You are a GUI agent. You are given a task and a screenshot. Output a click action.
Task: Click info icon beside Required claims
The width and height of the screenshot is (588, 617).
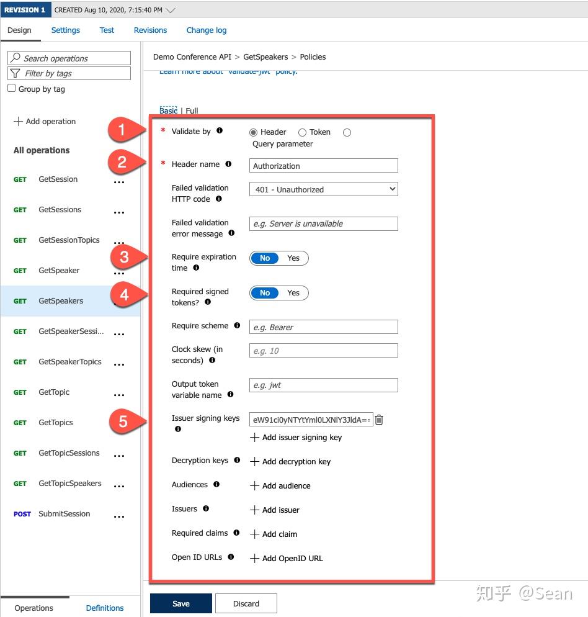(236, 533)
